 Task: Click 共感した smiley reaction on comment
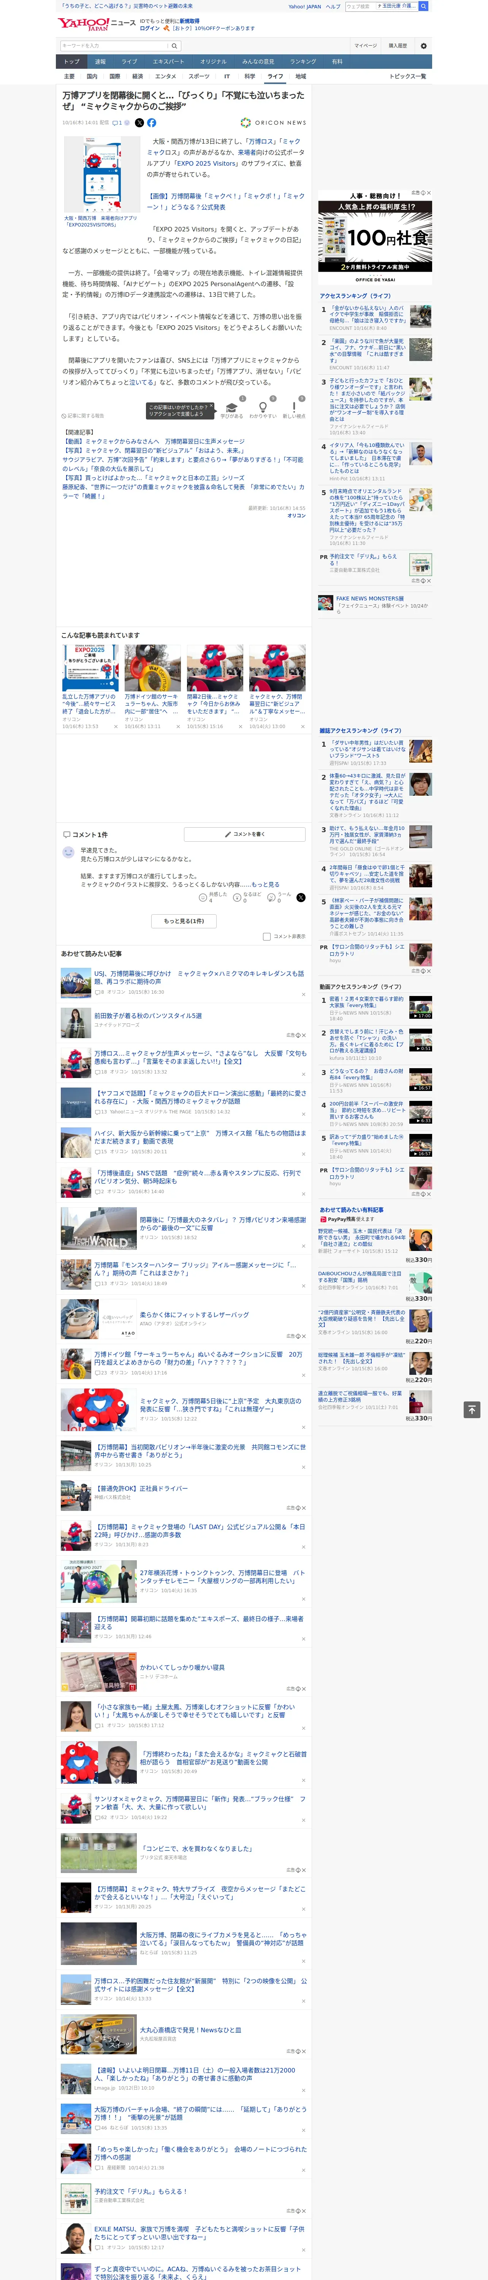(203, 898)
